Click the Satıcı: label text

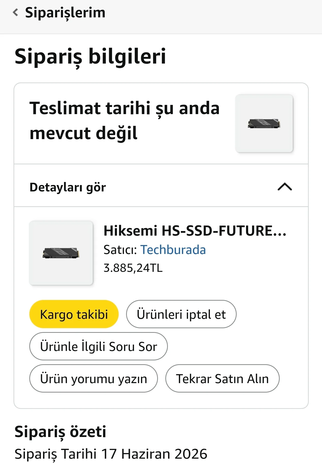click(x=120, y=250)
